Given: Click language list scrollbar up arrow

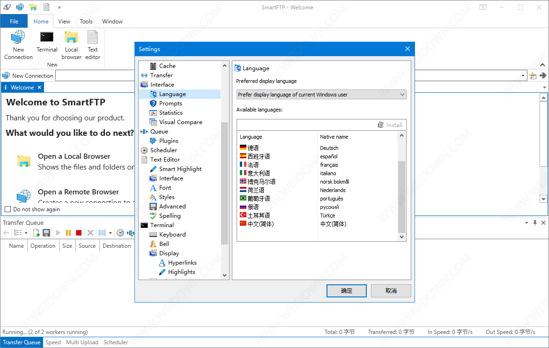Looking at the screenshot, I should (401, 135).
